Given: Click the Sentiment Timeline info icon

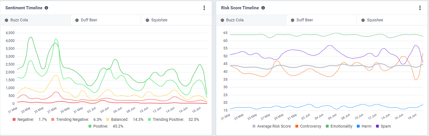Looking at the screenshot, I should click(46, 8).
